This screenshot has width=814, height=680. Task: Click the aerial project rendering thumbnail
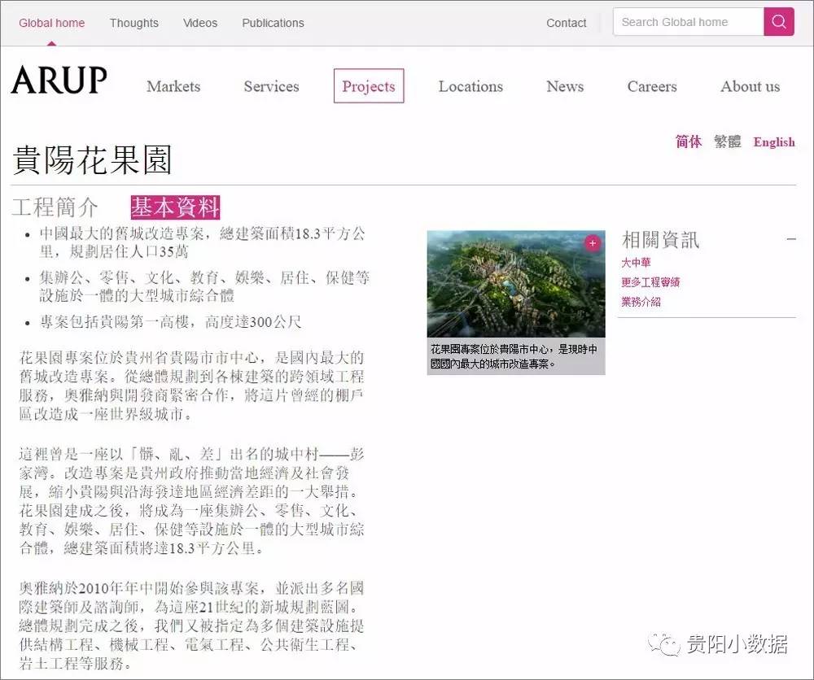pos(515,282)
